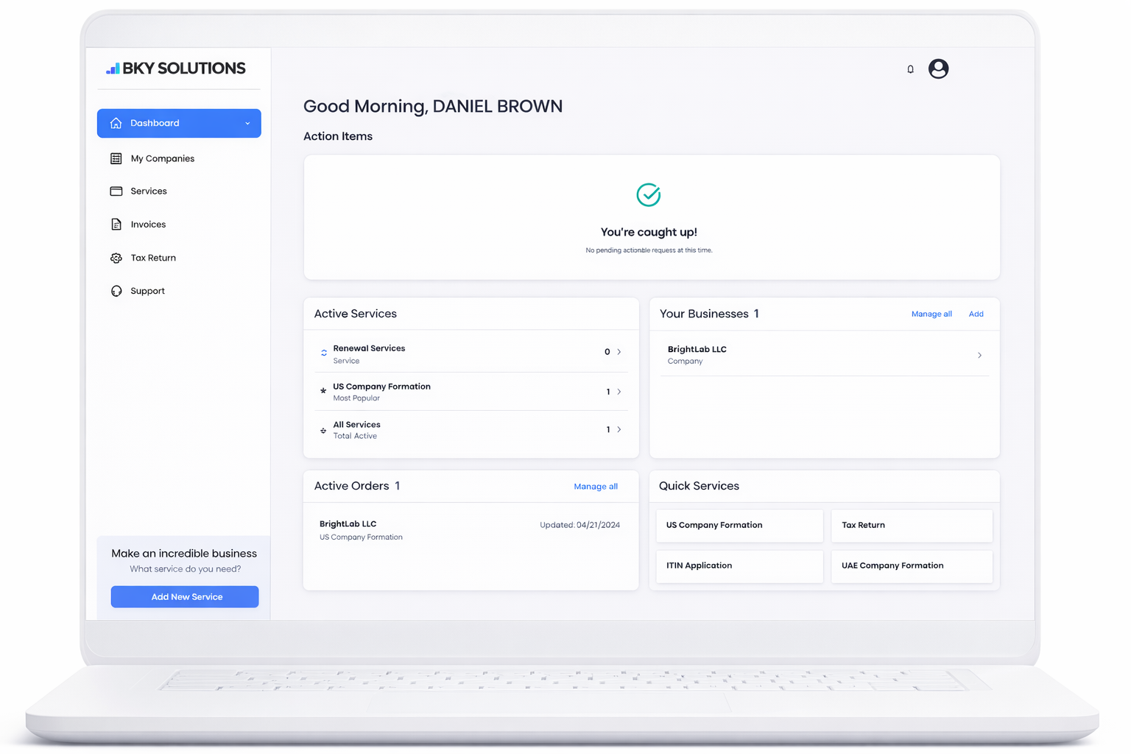Image resolution: width=1131 pixels, height=754 pixels.
Task: Click Add link in Your Businesses
Action: (x=976, y=314)
